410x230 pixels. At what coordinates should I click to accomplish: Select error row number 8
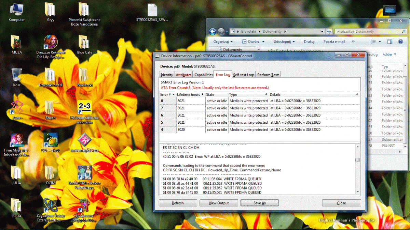tap(260, 101)
